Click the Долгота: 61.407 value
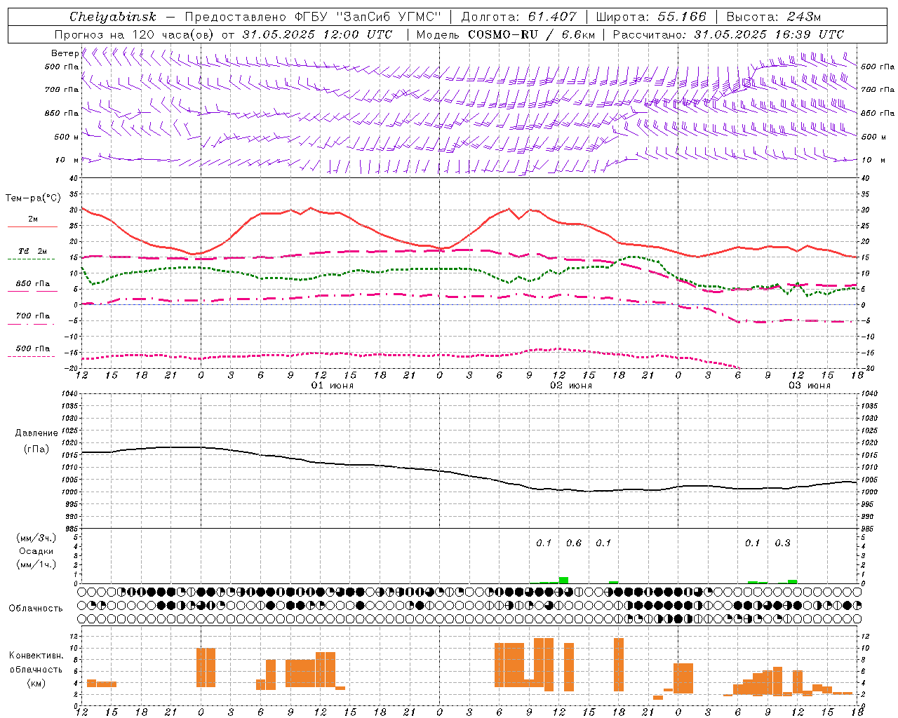The height and width of the screenshot is (718, 898). pyautogui.click(x=518, y=17)
